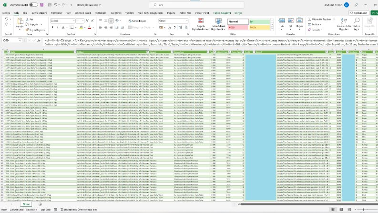
Task: Click Metni Kaydır (Wrap Text)
Action: coord(137,21)
